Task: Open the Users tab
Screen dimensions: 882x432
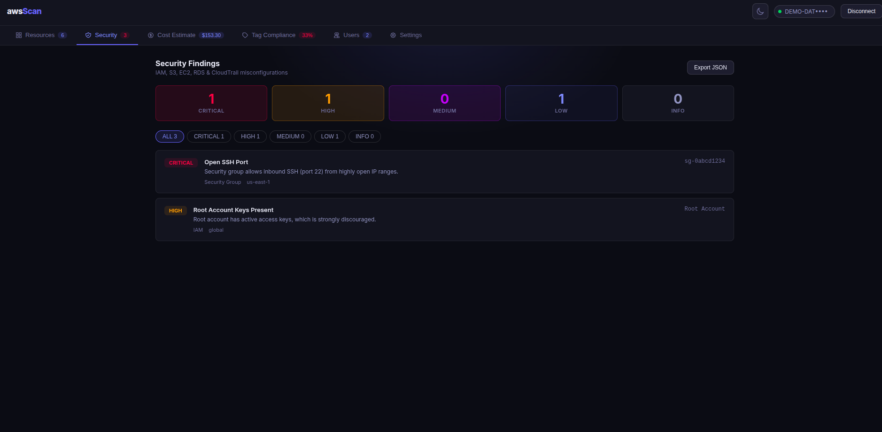Action: click(x=352, y=35)
